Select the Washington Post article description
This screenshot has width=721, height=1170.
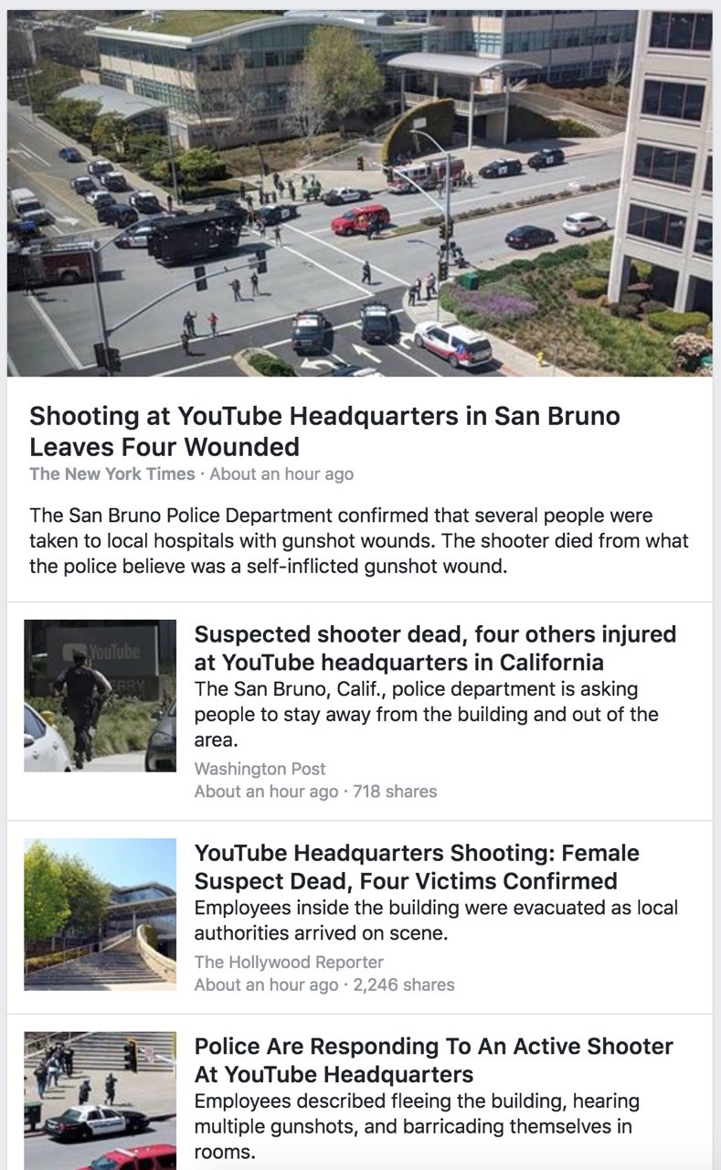pyautogui.click(x=426, y=714)
